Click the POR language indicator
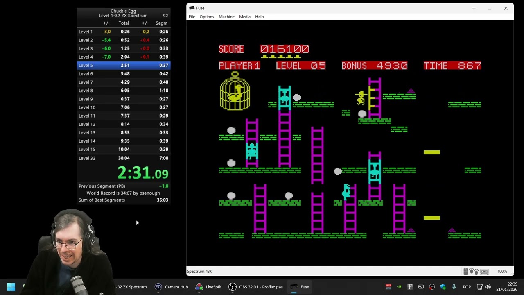This screenshot has width=524, height=295. coord(467,287)
